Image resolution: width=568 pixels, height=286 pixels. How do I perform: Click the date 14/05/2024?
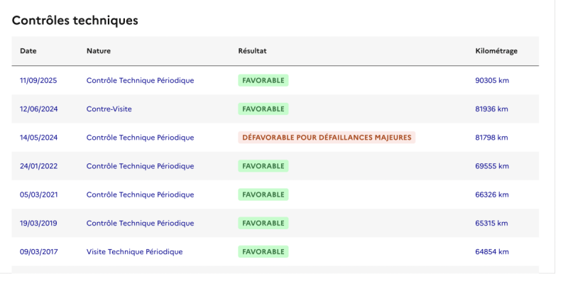point(38,138)
